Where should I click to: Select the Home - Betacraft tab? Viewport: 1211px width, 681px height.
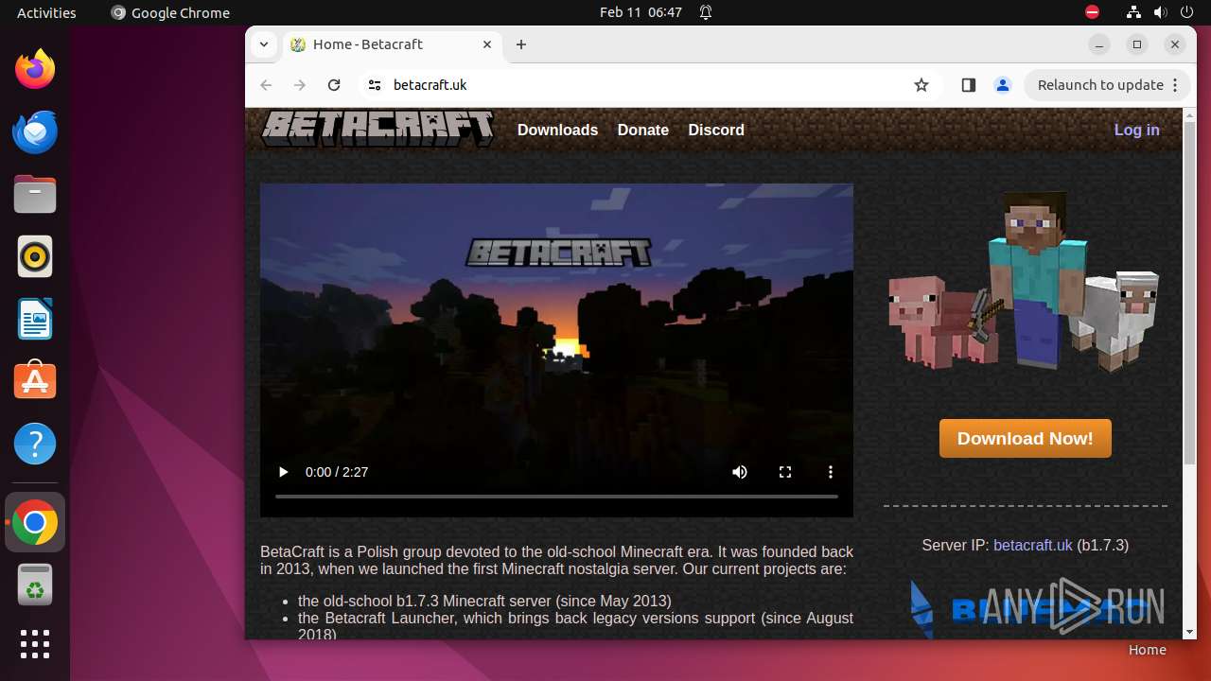(x=392, y=44)
